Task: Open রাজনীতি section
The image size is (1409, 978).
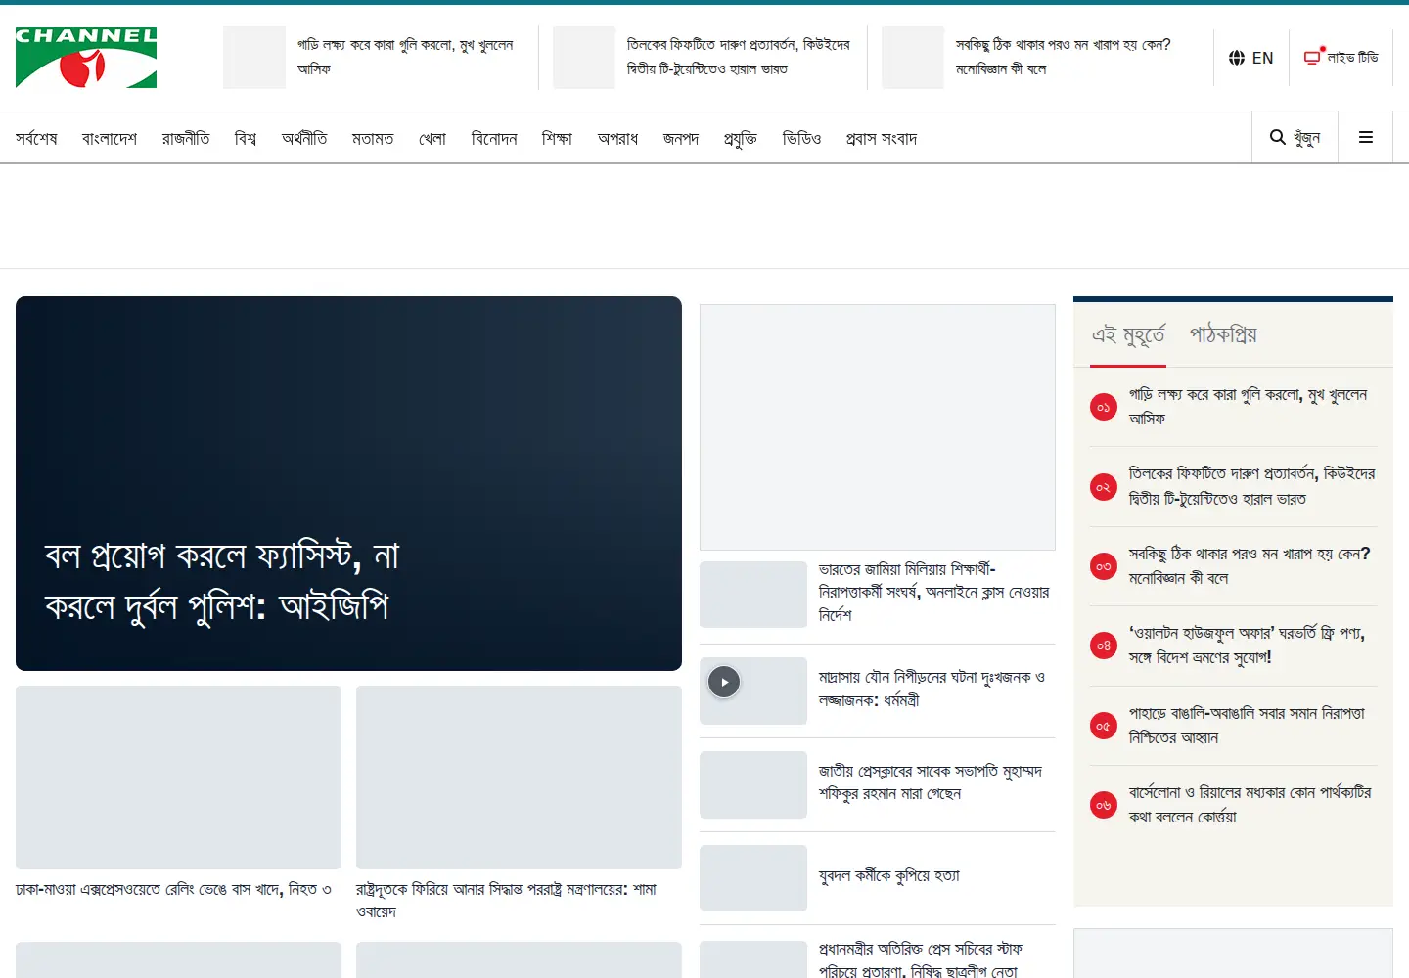Action: click(186, 139)
